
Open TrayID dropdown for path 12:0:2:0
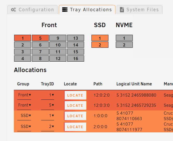coord(48,95)
